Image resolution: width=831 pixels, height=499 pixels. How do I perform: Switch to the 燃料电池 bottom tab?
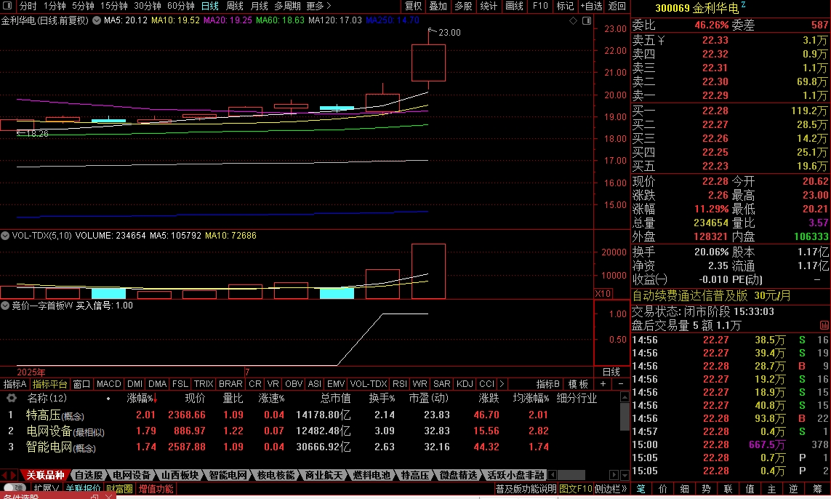(372, 475)
